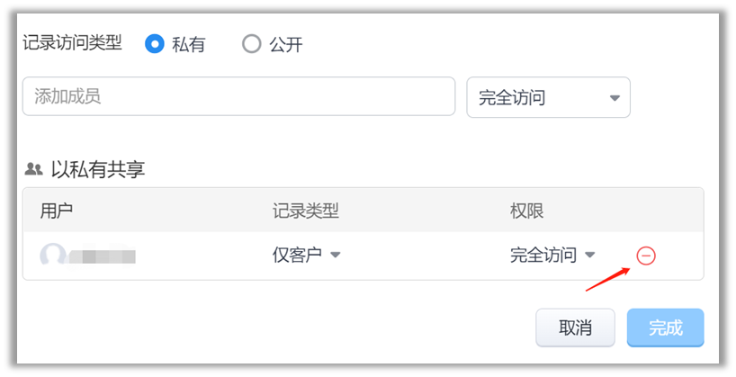Image resolution: width=736 pixels, height=377 pixels.
Task: Click the group icon beside 以私有共享
Action: coord(34,169)
